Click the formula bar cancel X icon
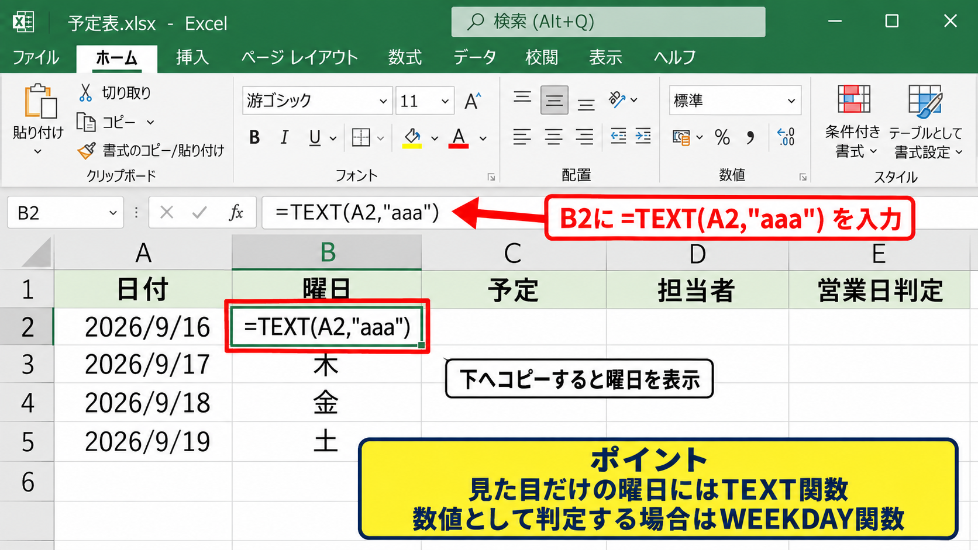This screenshot has width=978, height=550. (x=167, y=212)
